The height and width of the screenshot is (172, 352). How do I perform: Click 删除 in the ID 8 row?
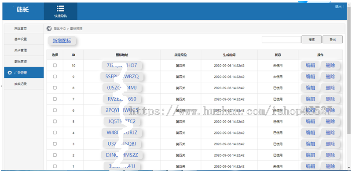(330, 88)
